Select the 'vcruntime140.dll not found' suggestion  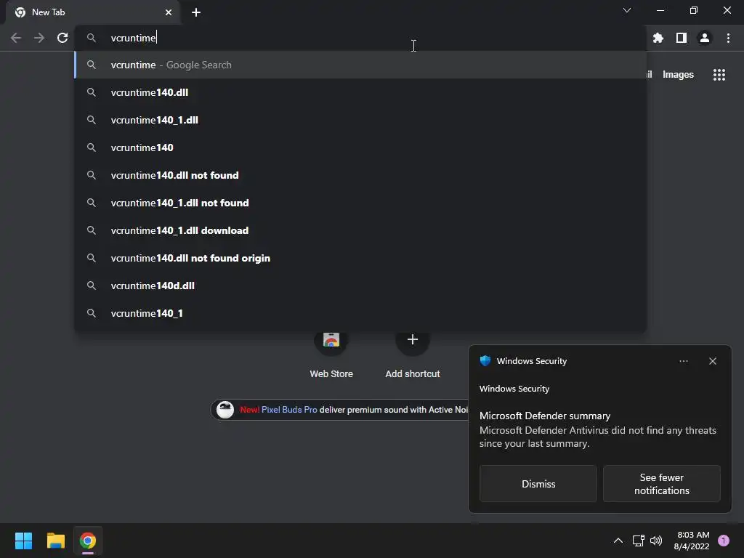[x=360, y=175]
